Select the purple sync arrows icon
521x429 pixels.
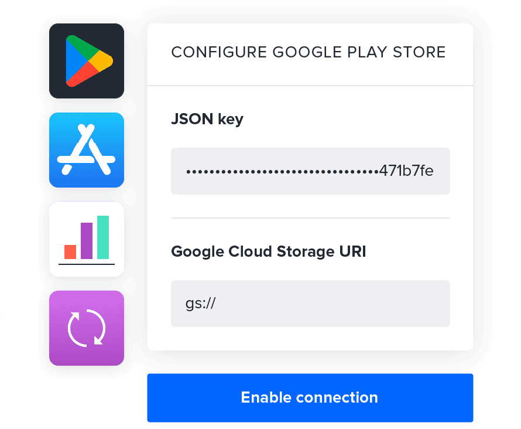(x=87, y=328)
